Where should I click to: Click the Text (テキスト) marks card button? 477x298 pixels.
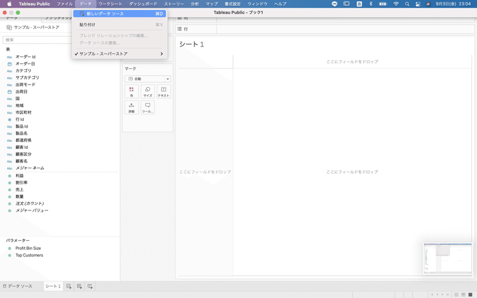point(163,92)
